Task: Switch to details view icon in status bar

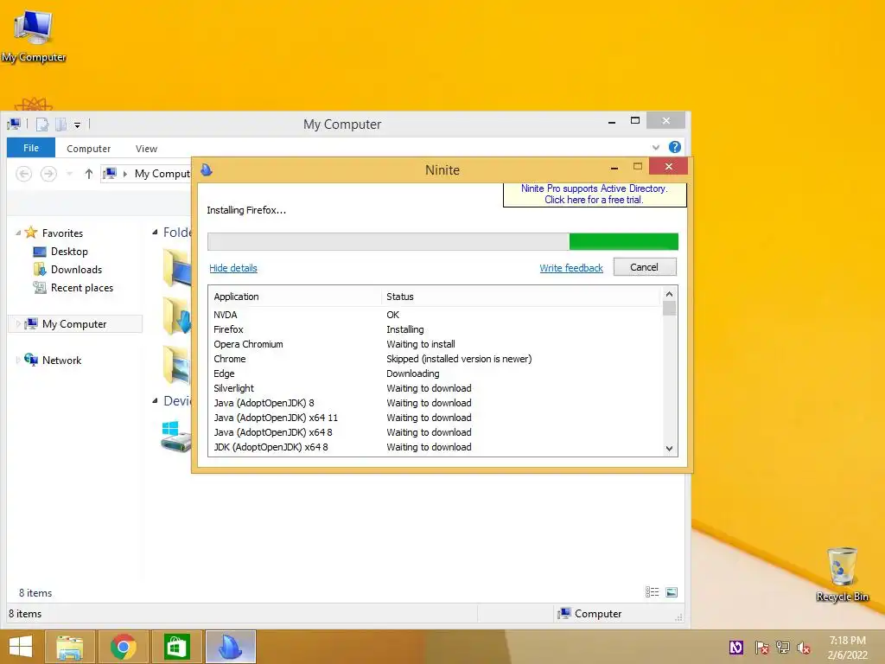Action: [652, 591]
